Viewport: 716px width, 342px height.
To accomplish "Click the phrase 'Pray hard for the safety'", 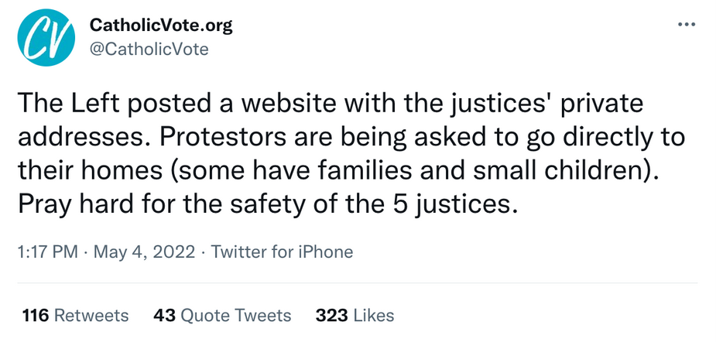I will [166, 203].
